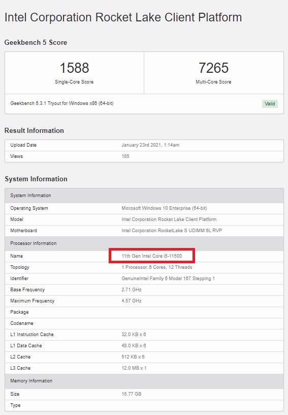Viewport: 288px width, 415px height.
Task: Select L1 data cache value 48.0 KB x 6
Action: pyautogui.click(x=134, y=346)
